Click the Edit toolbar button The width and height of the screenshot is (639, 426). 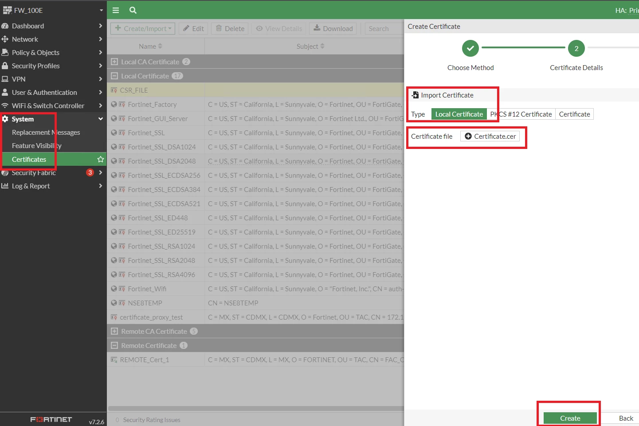194,28
